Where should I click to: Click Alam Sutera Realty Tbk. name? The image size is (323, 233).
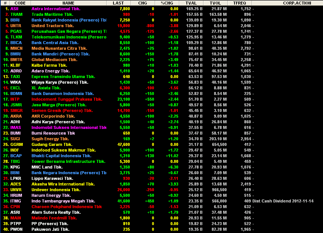click(56, 212)
